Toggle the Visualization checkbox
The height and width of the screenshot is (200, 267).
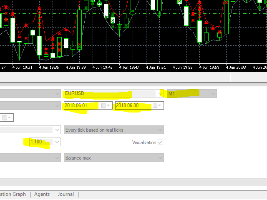coord(160,142)
